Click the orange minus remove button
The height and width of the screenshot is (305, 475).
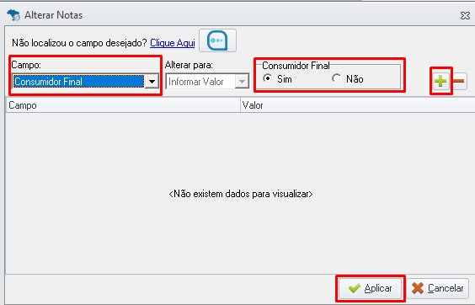[x=459, y=81]
